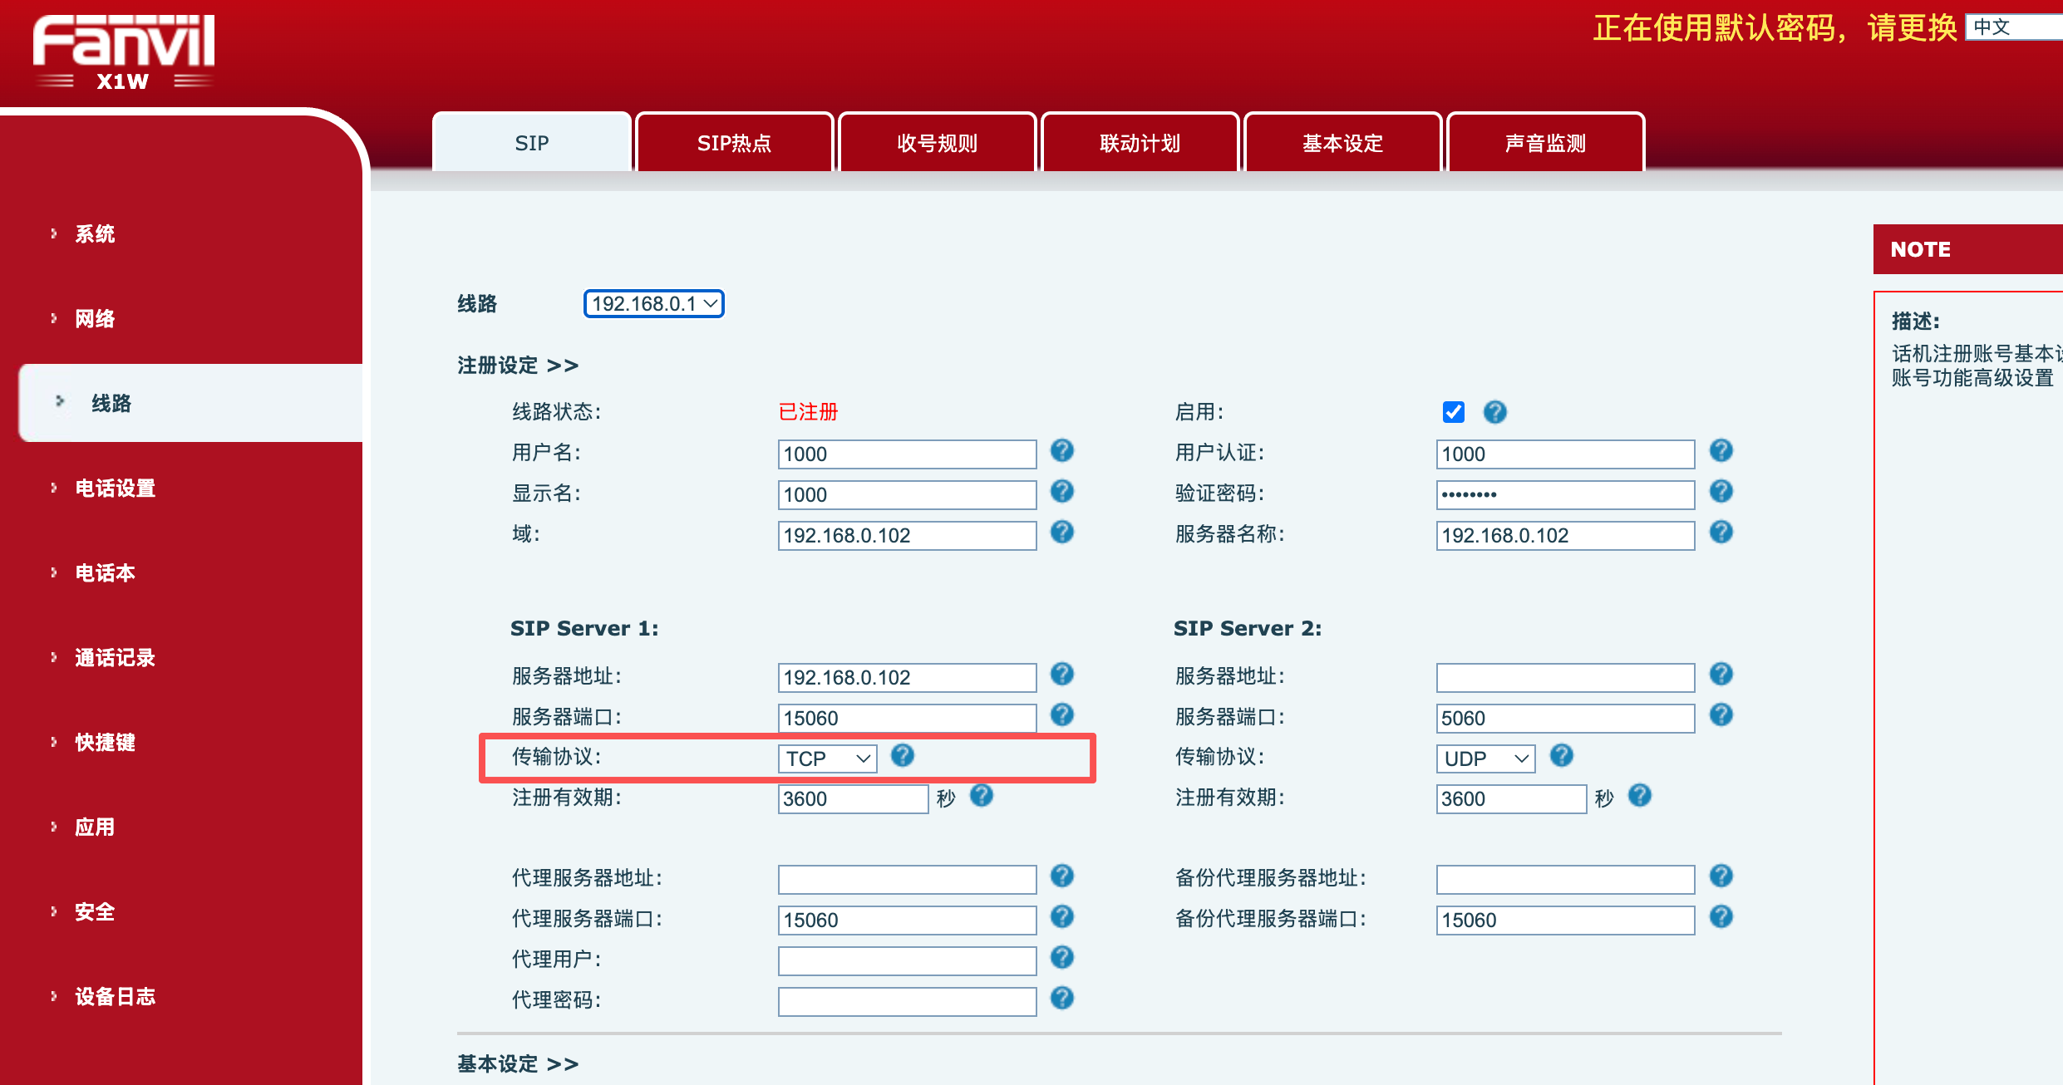The height and width of the screenshot is (1085, 2063).
Task: Open the 设备日志 sidebar menu
Action: 115,997
